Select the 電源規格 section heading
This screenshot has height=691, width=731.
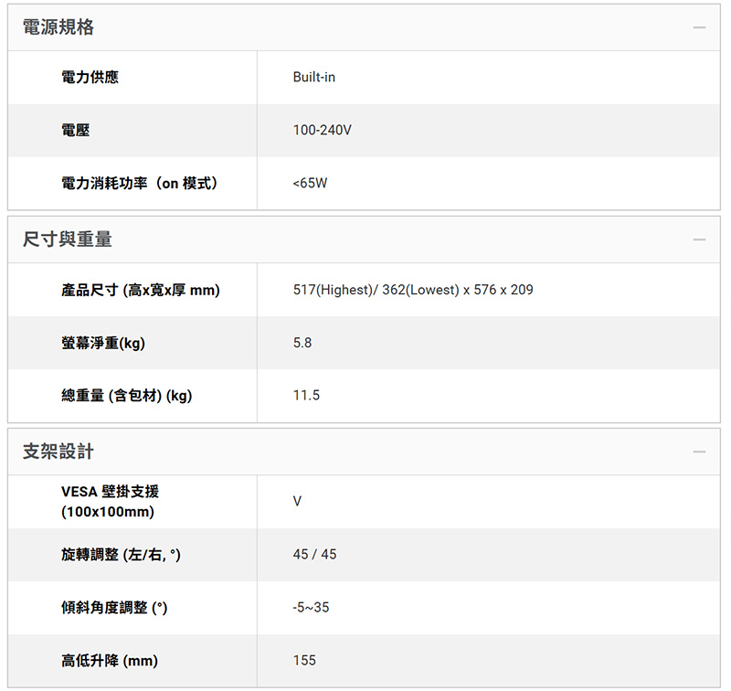(58, 27)
